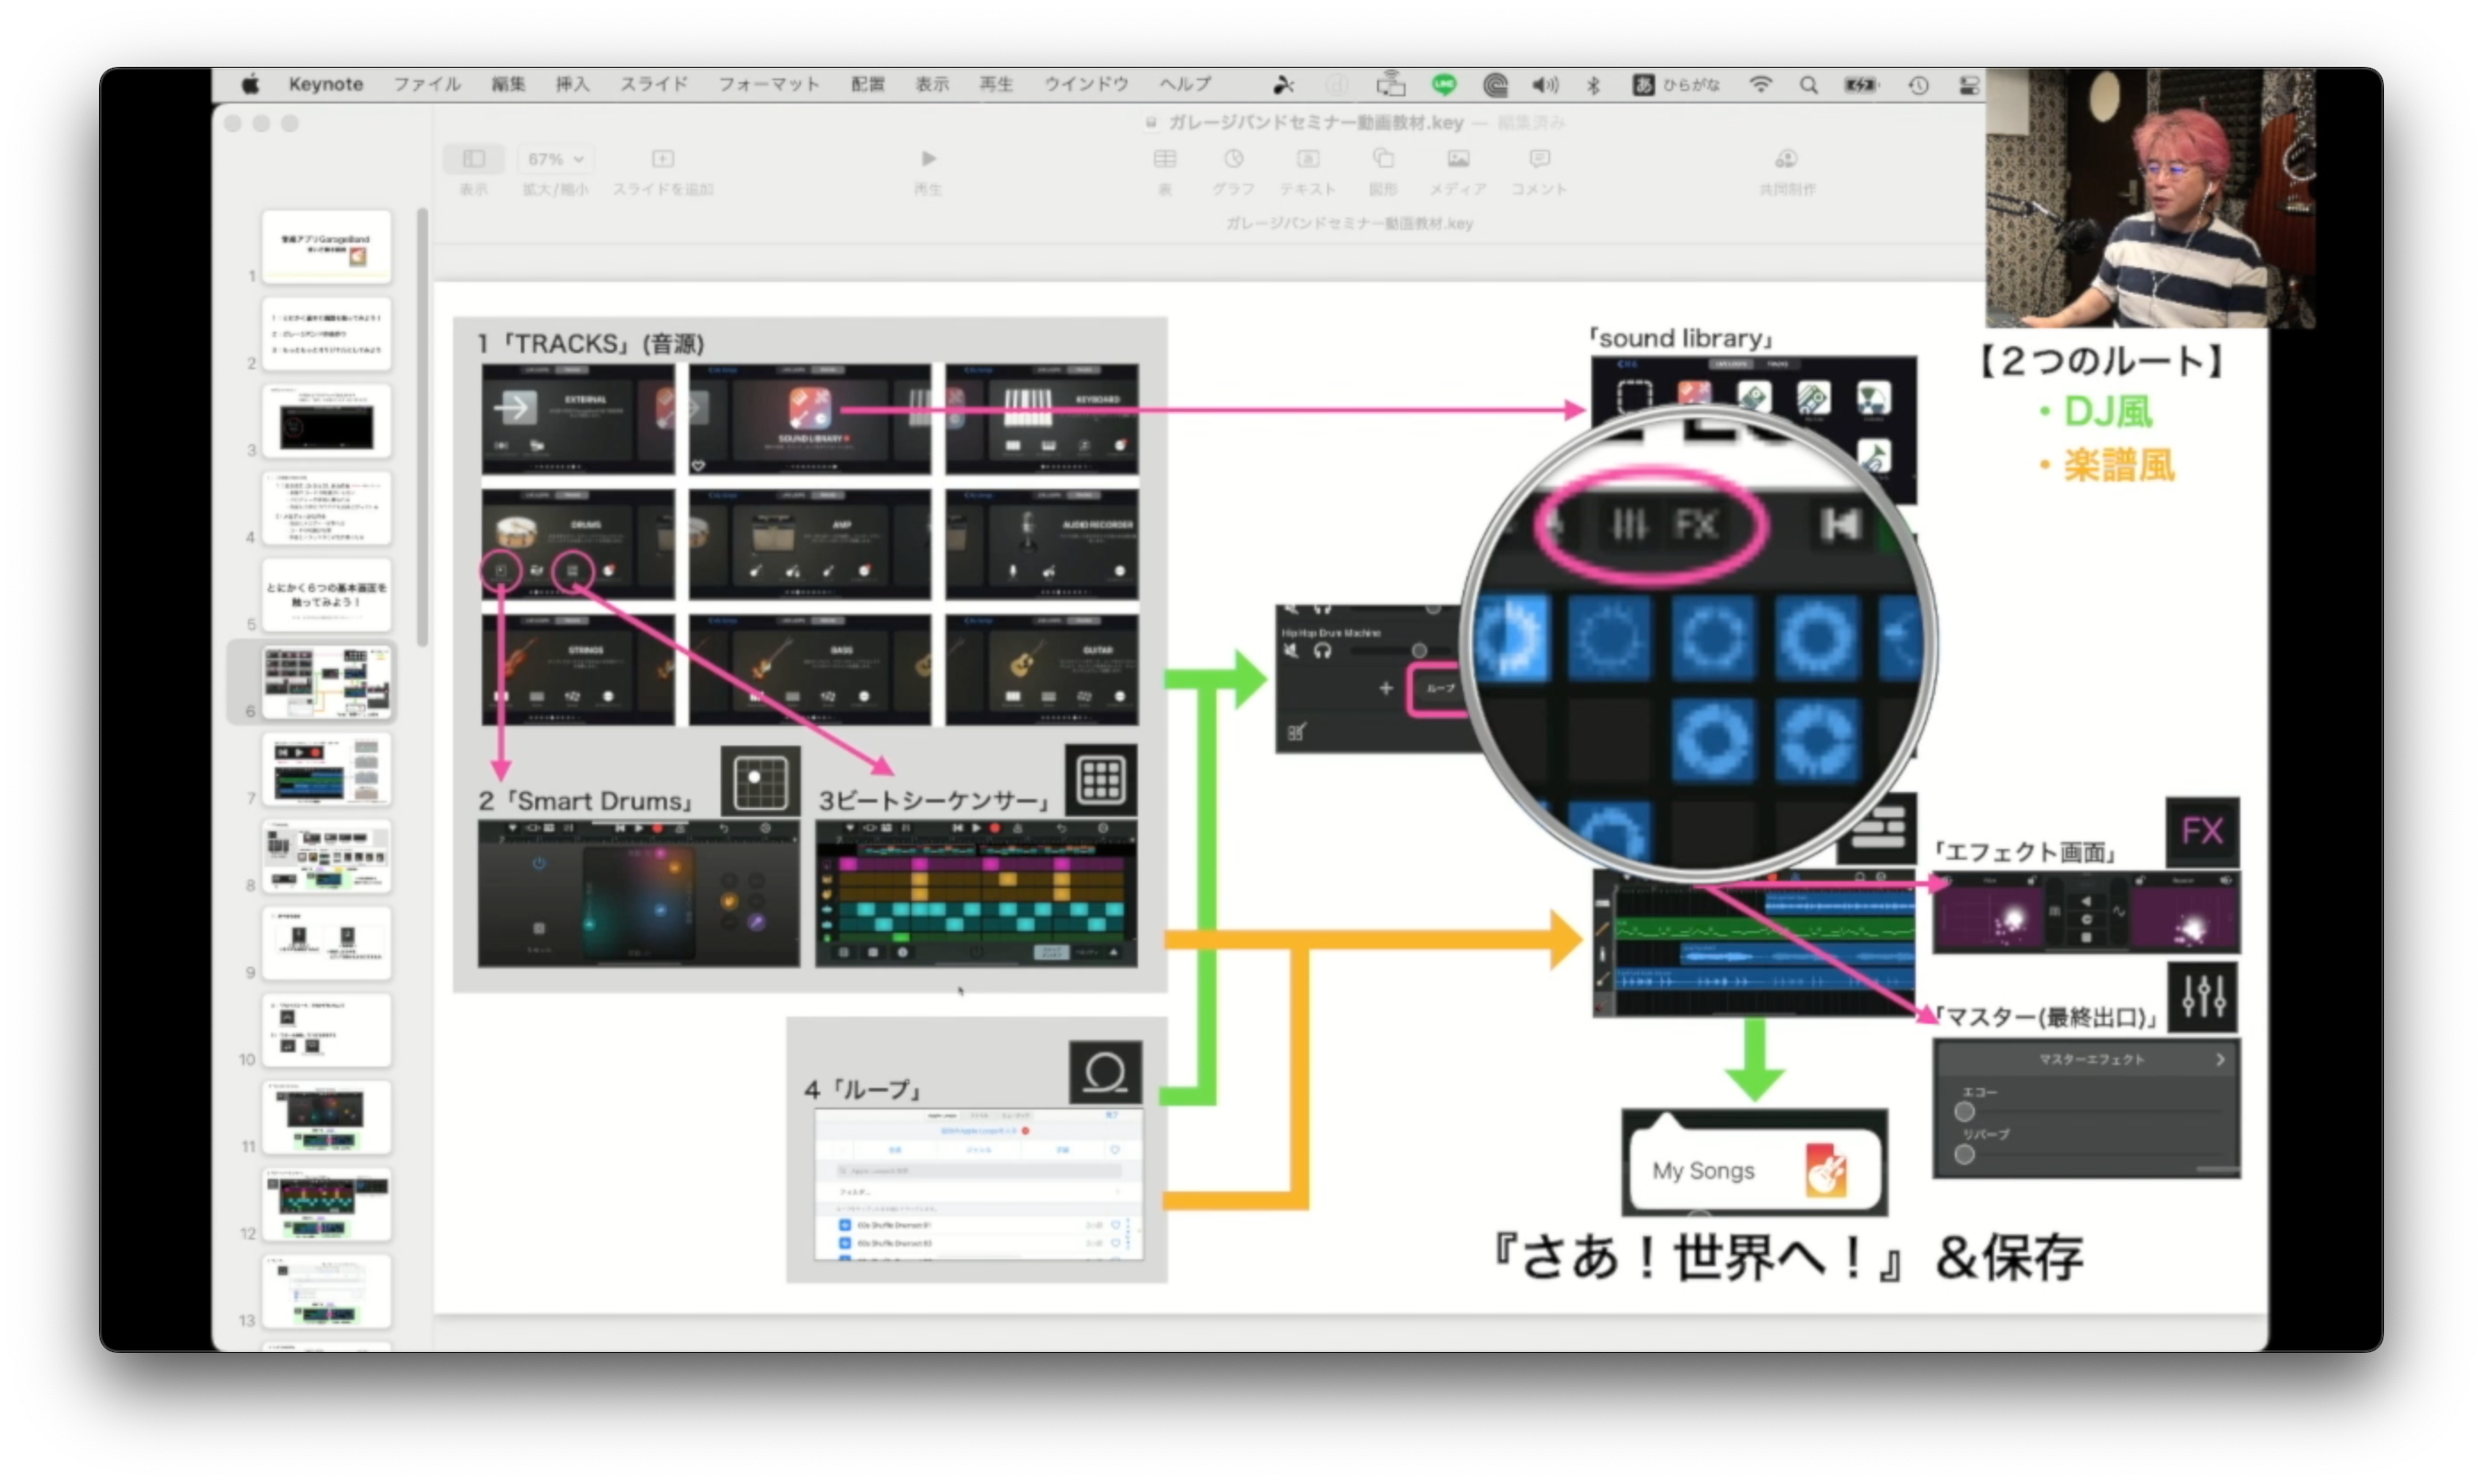Open the ファイル menu
The height and width of the screenshot is (1484, 2483).
coord(427,84)
